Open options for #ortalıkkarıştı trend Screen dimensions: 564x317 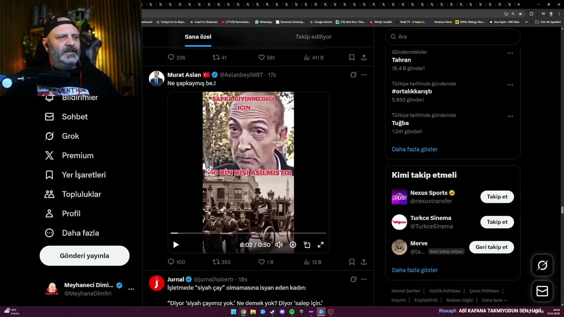[x=510, y=85]
